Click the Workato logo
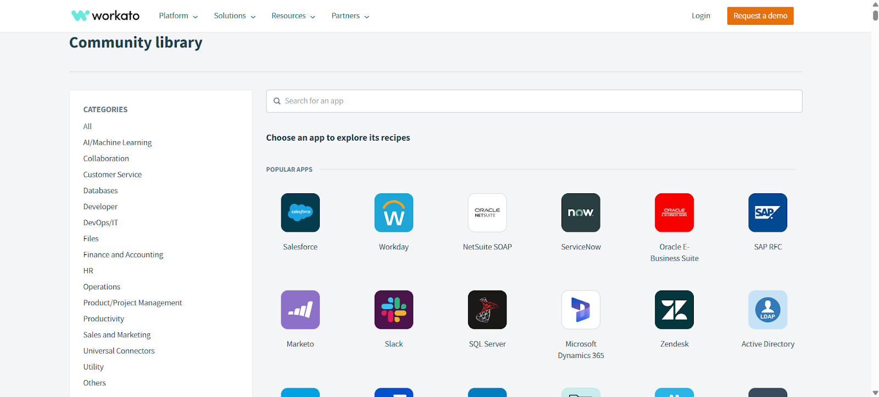This screenshot has height=397, width=879. (x=105, y=15)
